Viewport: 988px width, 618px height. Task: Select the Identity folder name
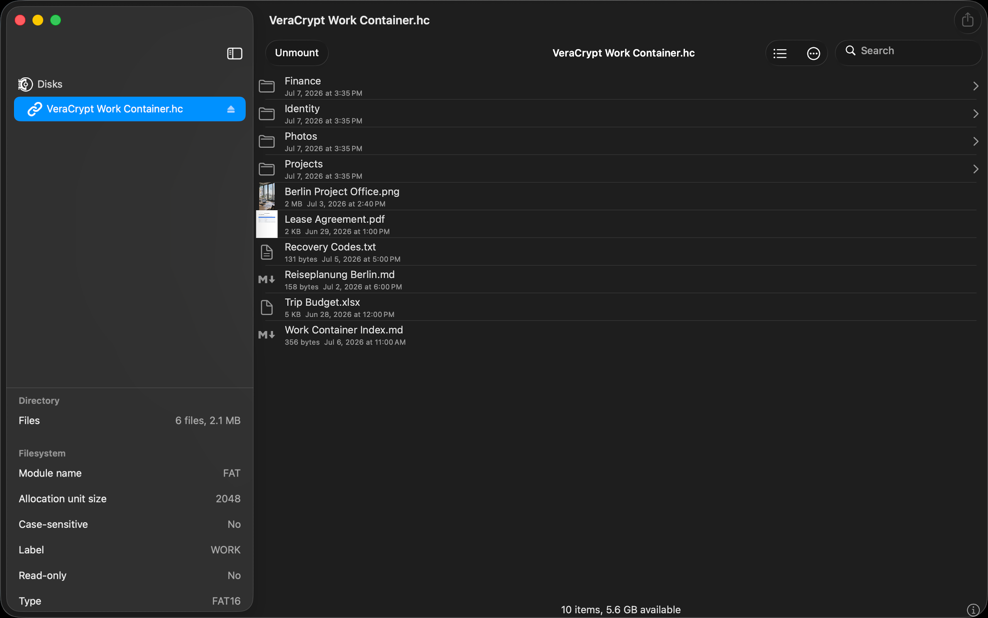(x=302, y=109)
